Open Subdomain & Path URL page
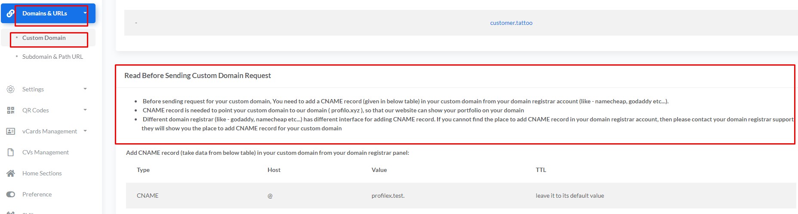The image size is (798, 214). (x=52, y=57)
